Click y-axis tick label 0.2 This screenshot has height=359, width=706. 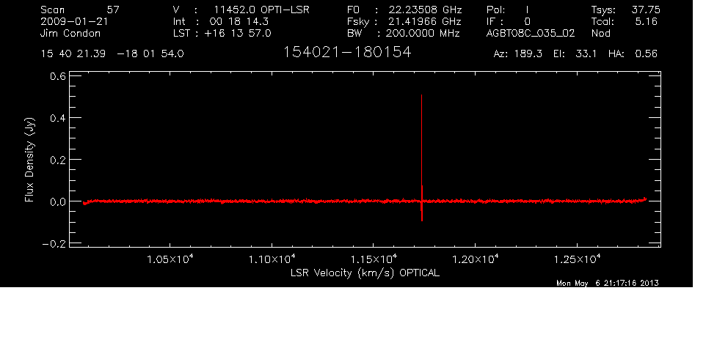pos(58,160)
